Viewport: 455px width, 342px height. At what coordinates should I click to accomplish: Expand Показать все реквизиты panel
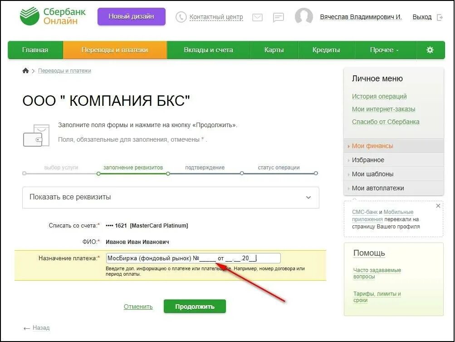pos(171,197)
